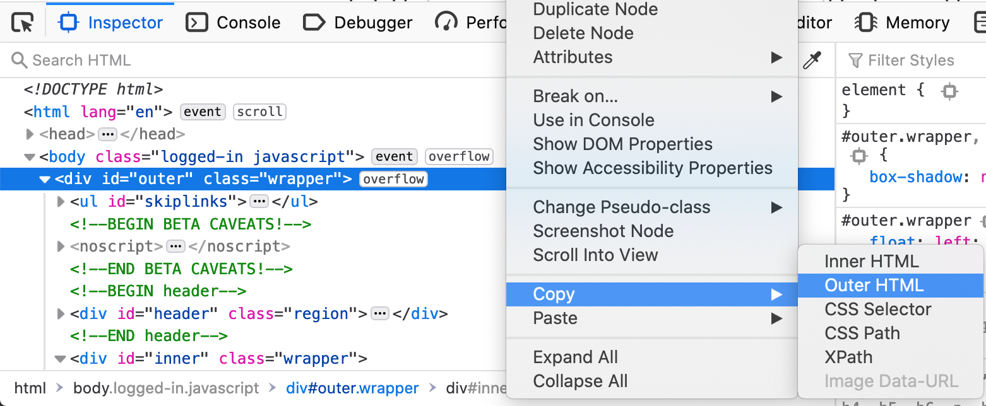Click the Performance gauge icon
This screenshot has width=986, height=406.
click(446, 23)
